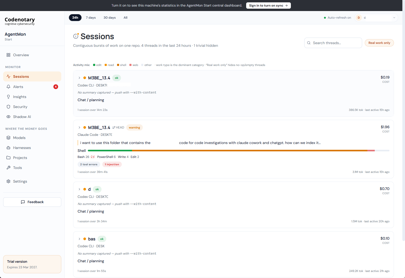This screenshot has height=278, width=405.
Task: Open Projects page in sidebar
Action: (32, 158)
